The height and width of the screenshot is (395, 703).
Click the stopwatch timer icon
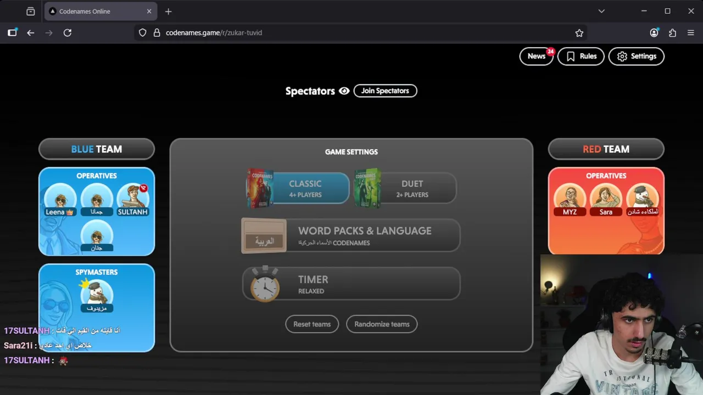[265, 284]
